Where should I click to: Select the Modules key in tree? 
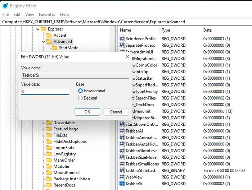tap(62, 166)
